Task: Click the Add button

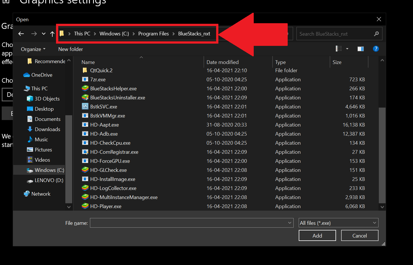Action: (x=317, y=236)
